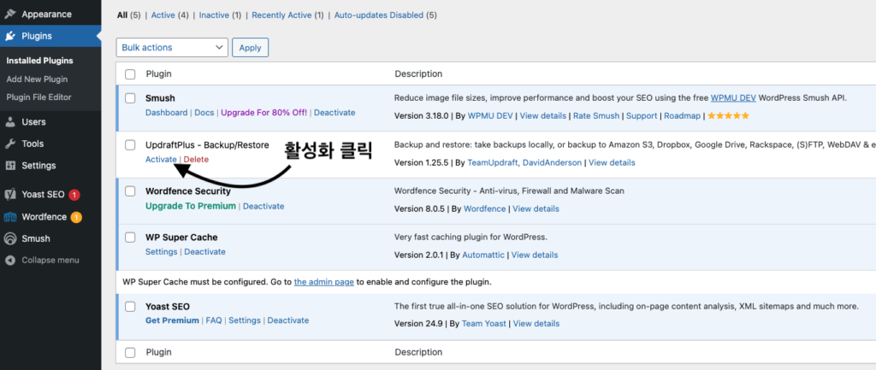Deactivate the WP Super Cache plugin
The height and width of the screenshot is (370, 876).
click(x=205, y=252)
